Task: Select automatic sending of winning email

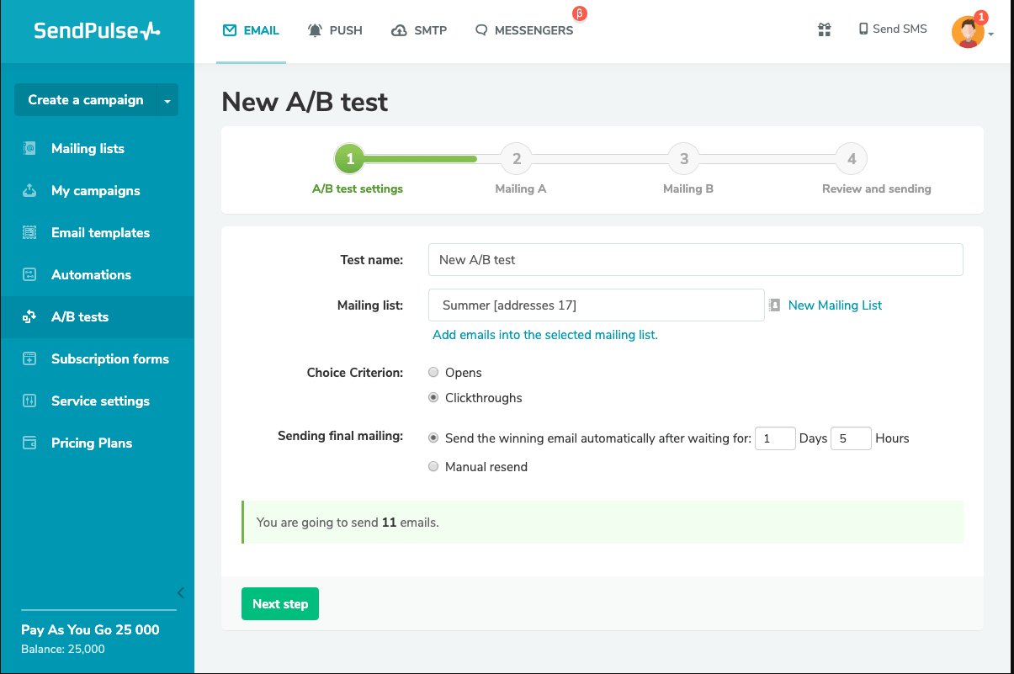Action: click(x=433, y=438)
